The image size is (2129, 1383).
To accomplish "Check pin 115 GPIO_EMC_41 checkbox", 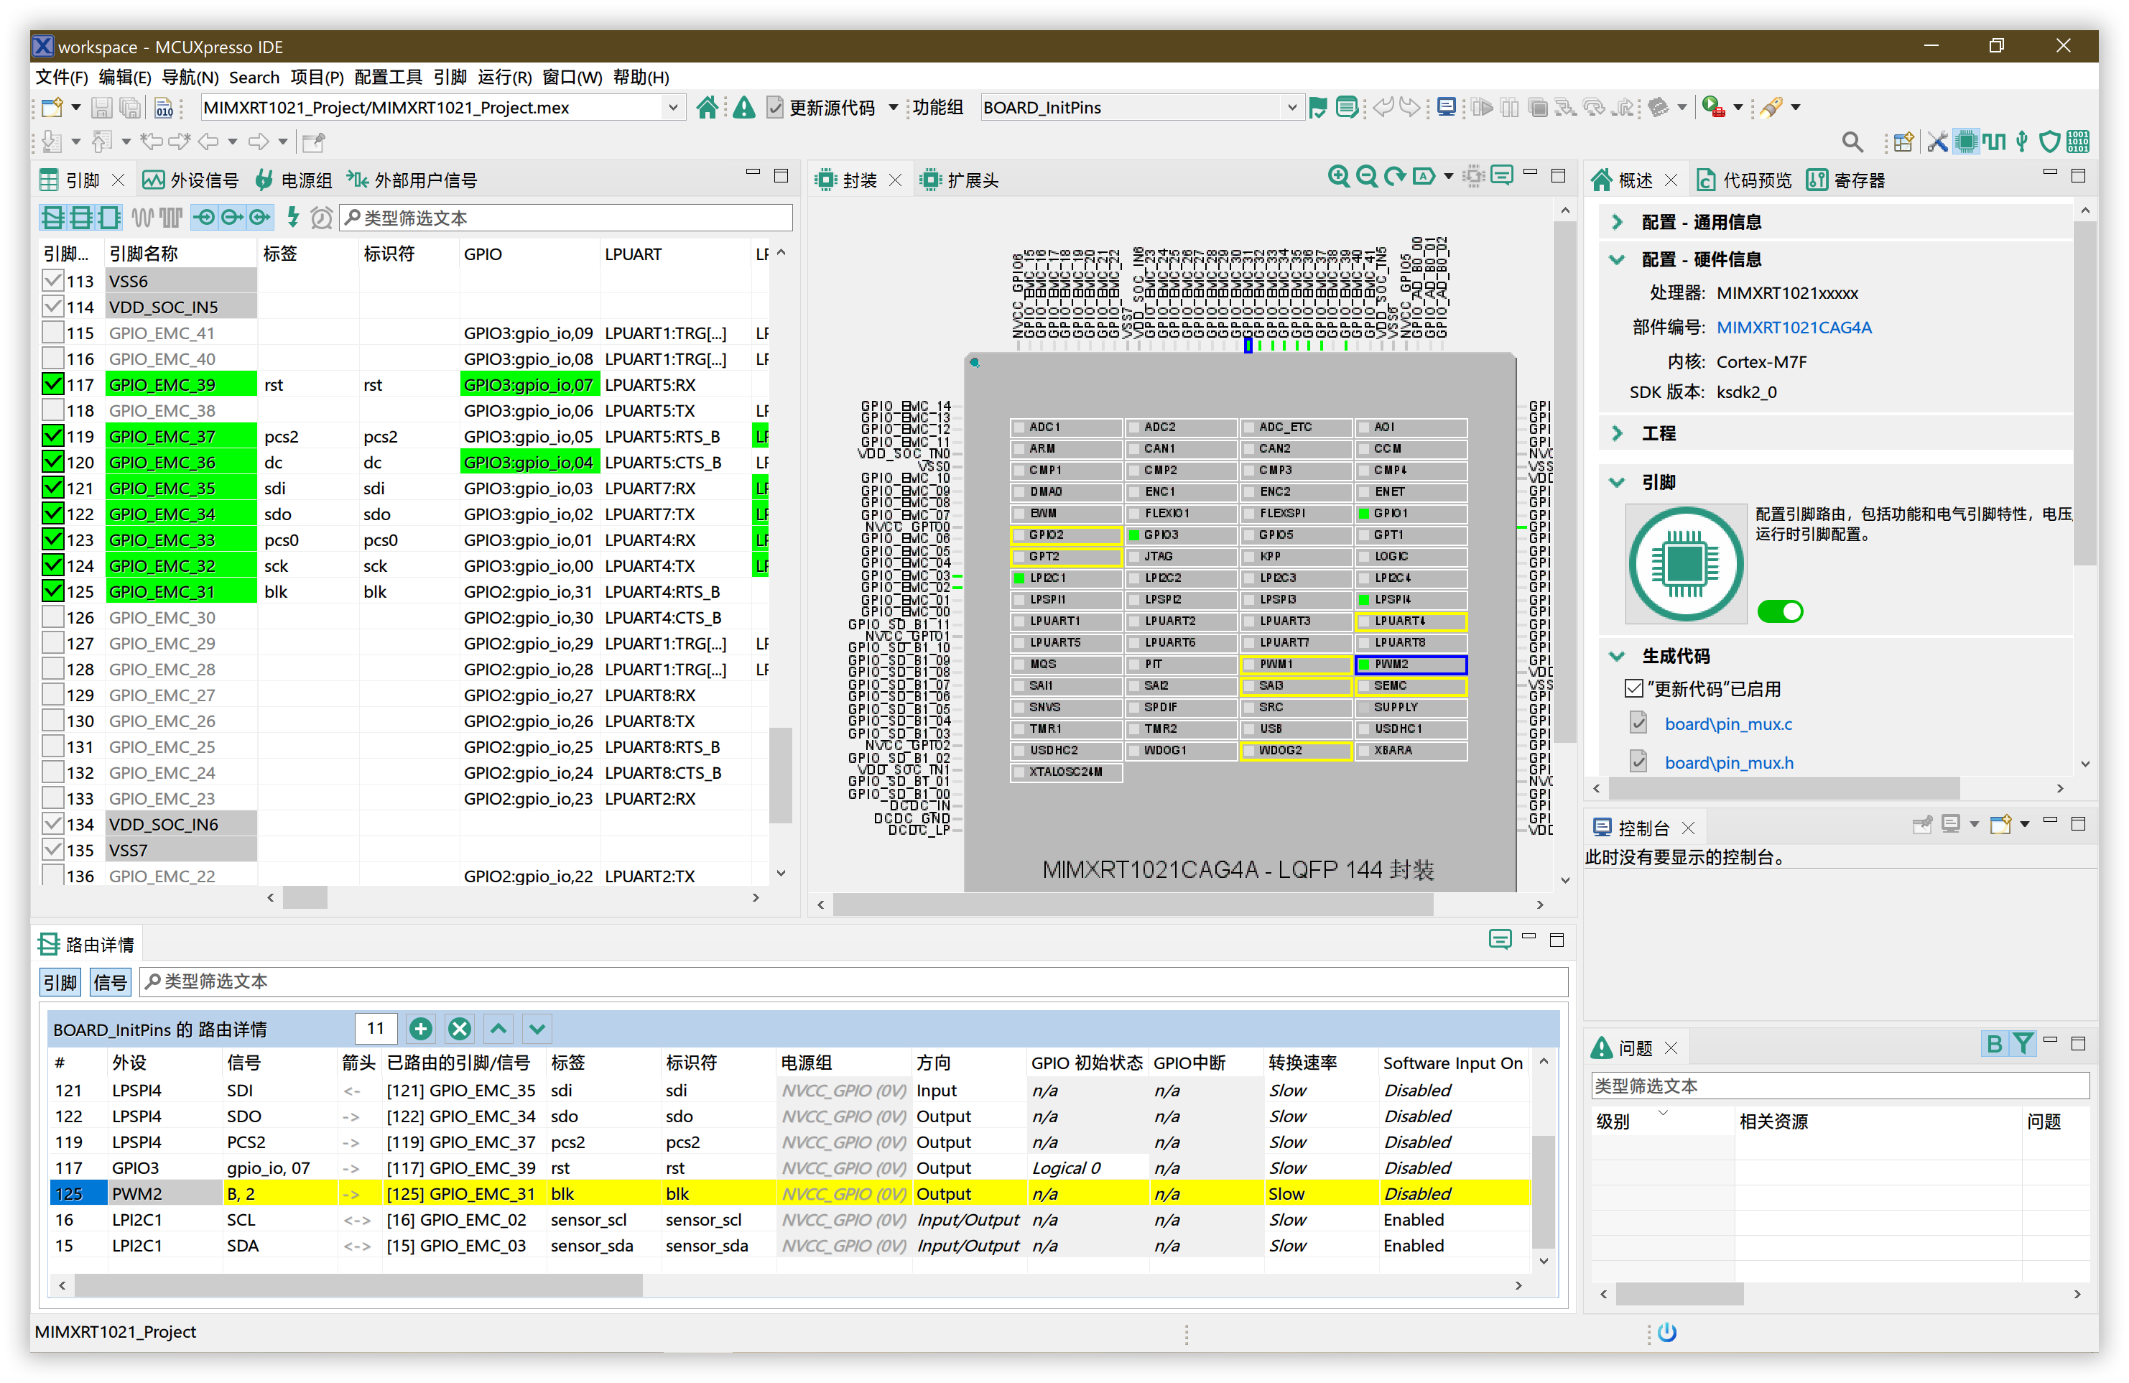I will point(52,333).
